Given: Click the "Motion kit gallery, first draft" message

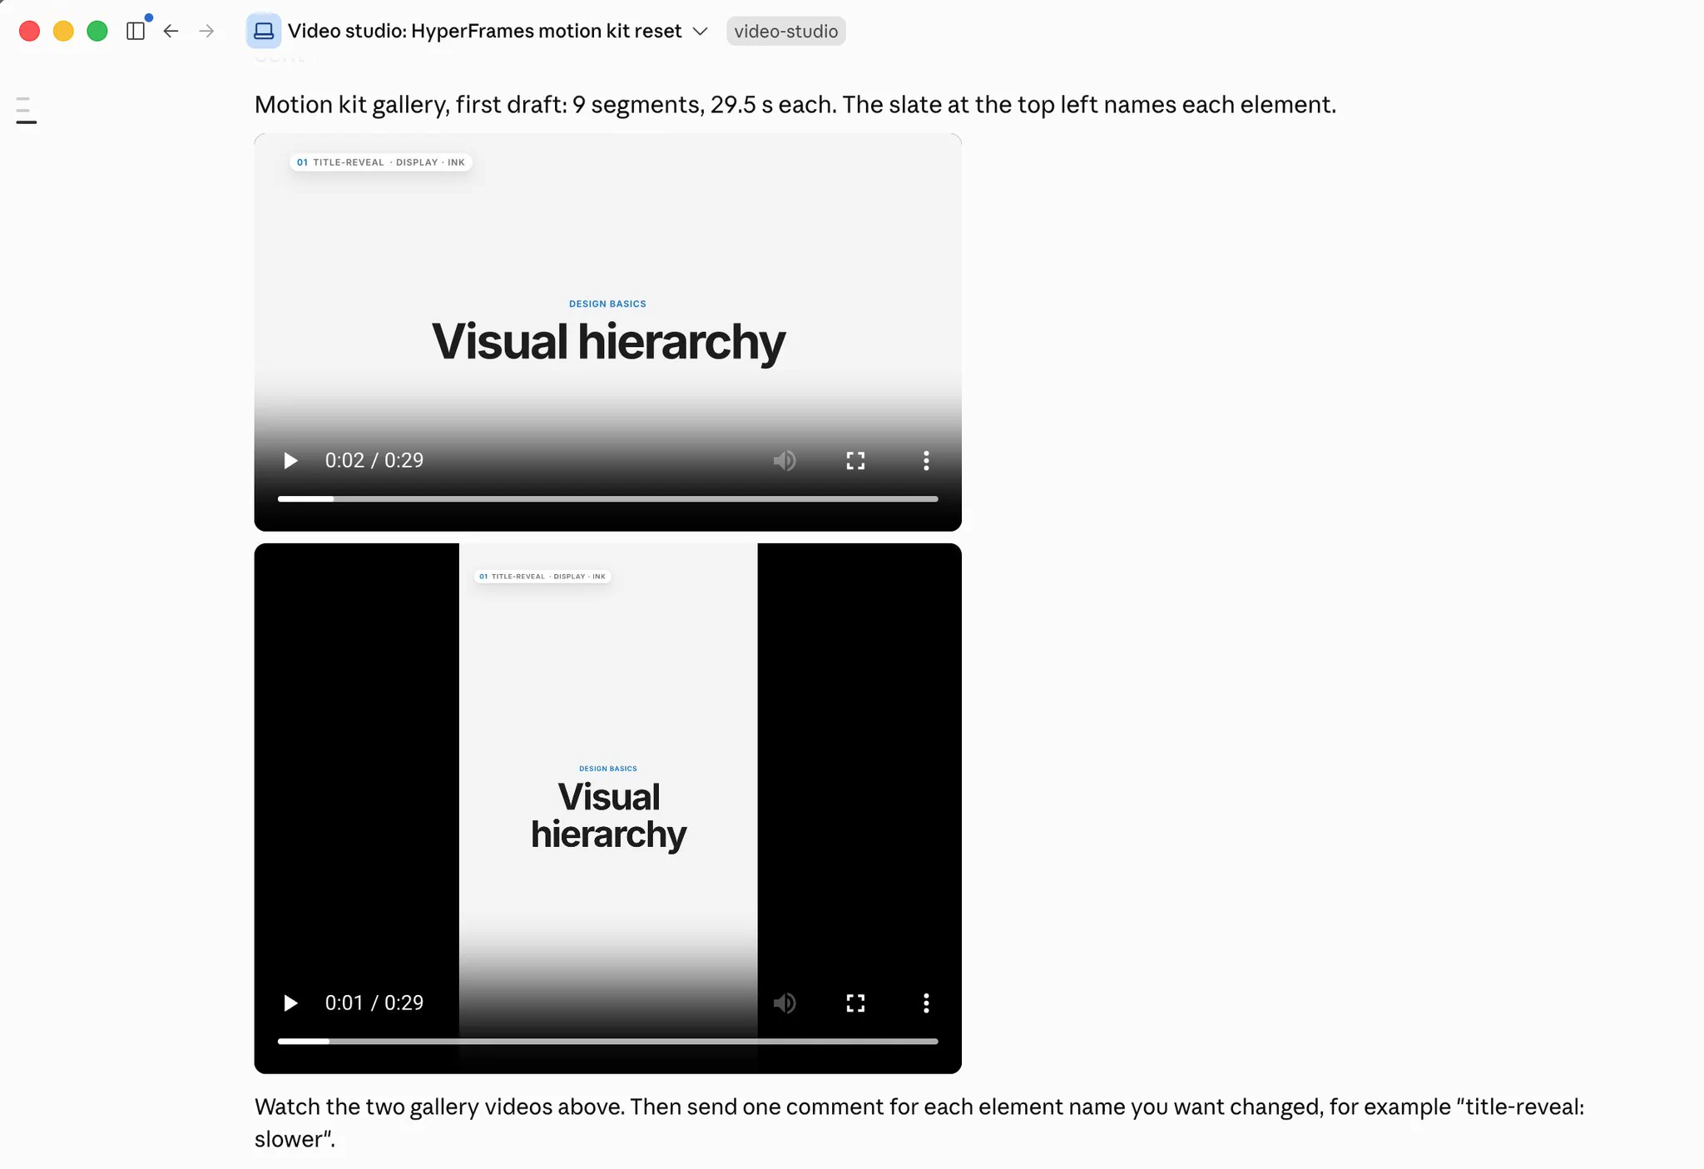Looking at the screenshot, I should [795, 105].
